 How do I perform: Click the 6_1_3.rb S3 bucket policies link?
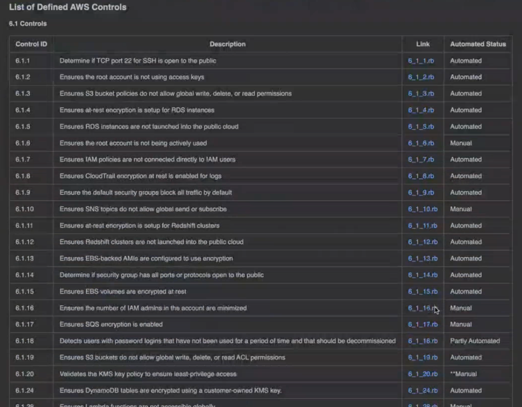[x=421, y=94]
